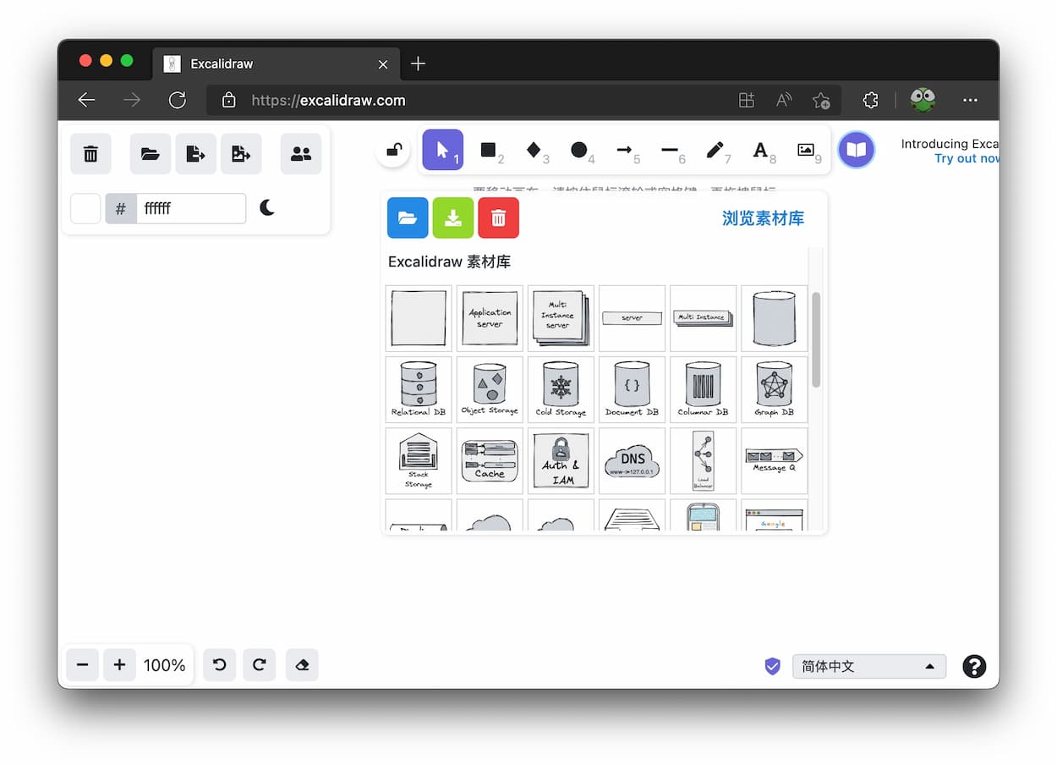Select the DNS library item thumbnail
This screenshot has height=765, width=1057.
[632, 461]
